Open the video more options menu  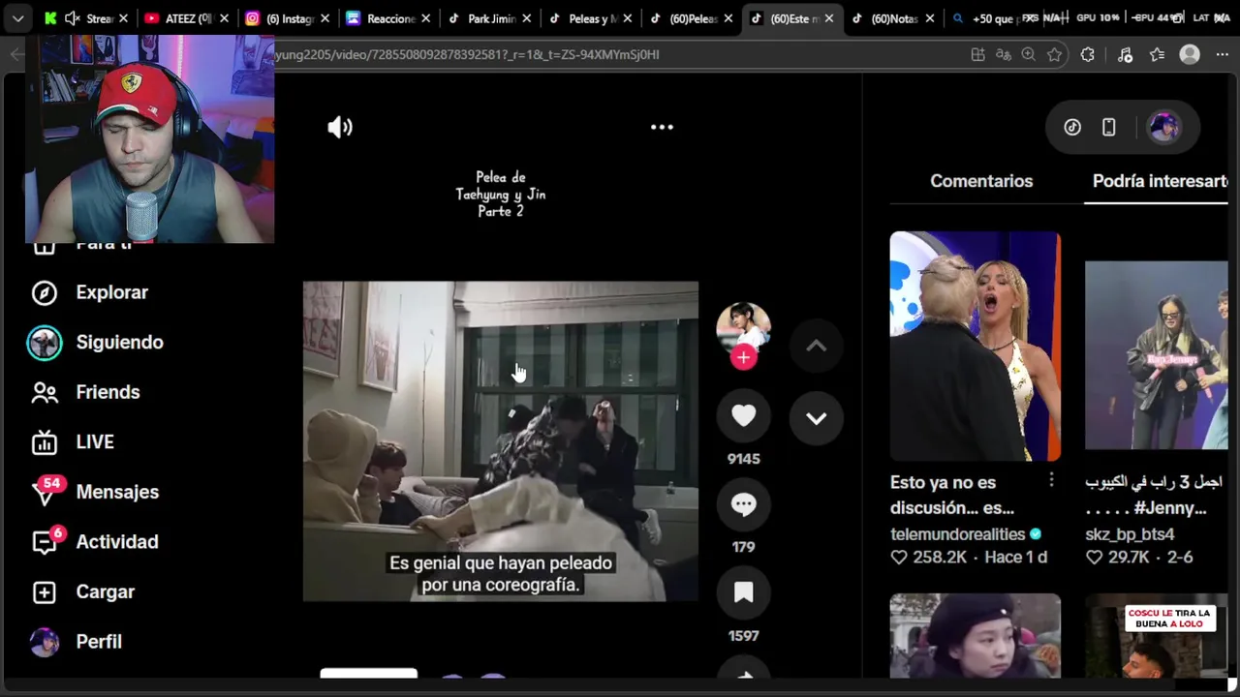coord(662,127)
